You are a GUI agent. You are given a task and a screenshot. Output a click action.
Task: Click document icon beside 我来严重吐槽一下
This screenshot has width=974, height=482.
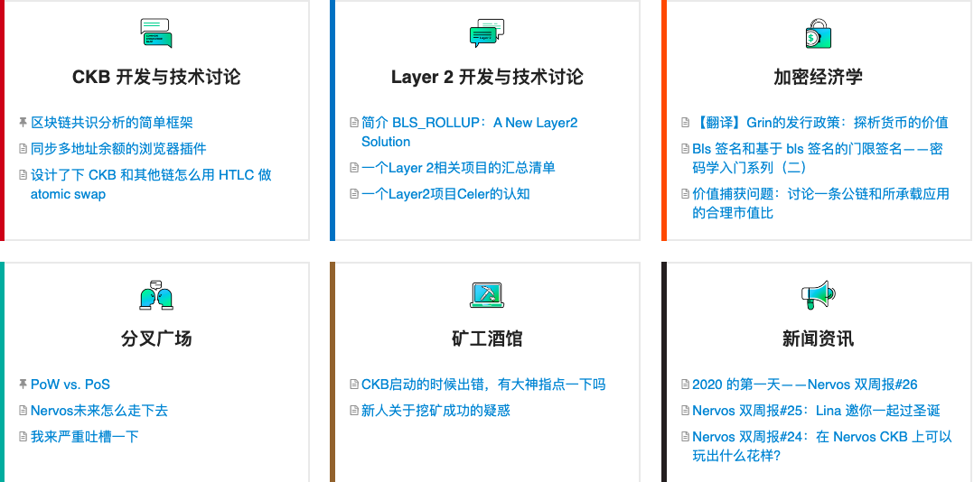23,437
